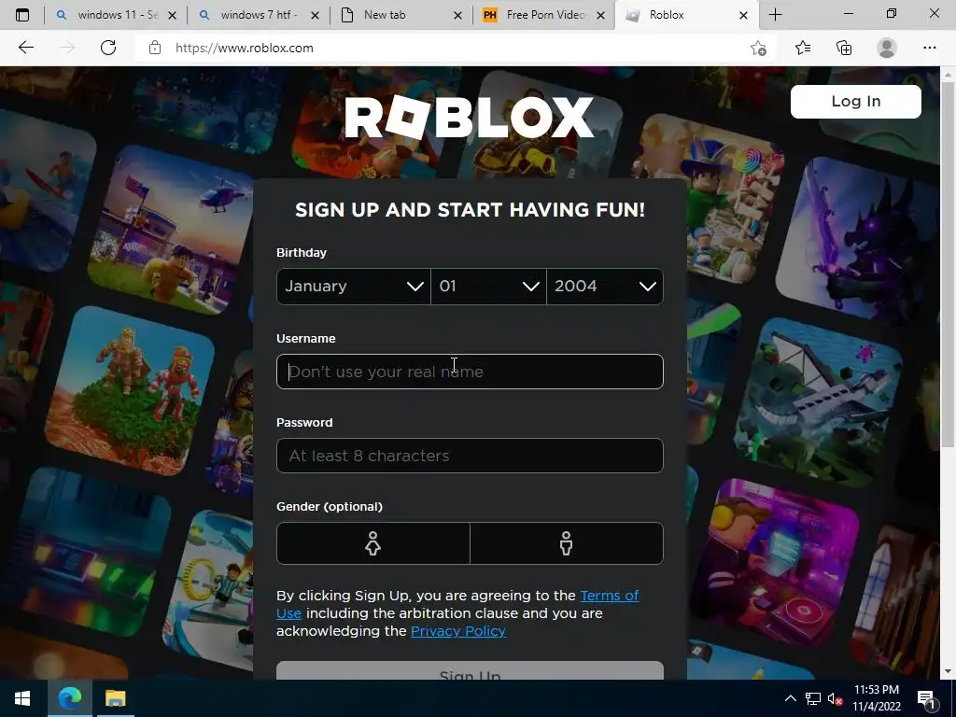956x717 pixels.
Task: Select the female gender icon
Action: (x=373, y=543)
